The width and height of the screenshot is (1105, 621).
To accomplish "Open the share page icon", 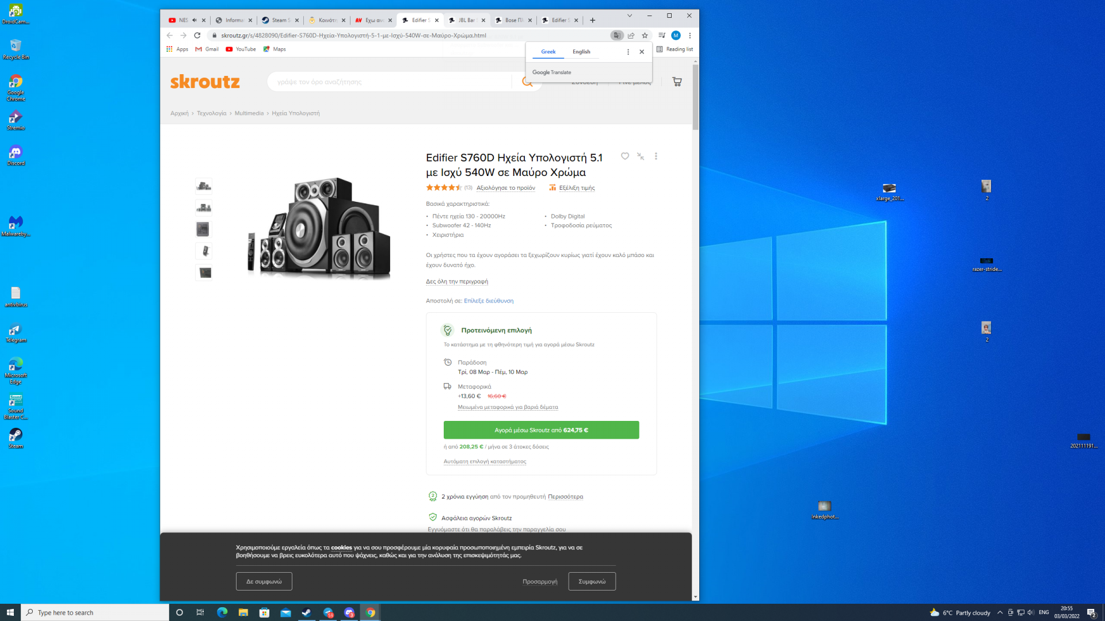I will 631,36.
